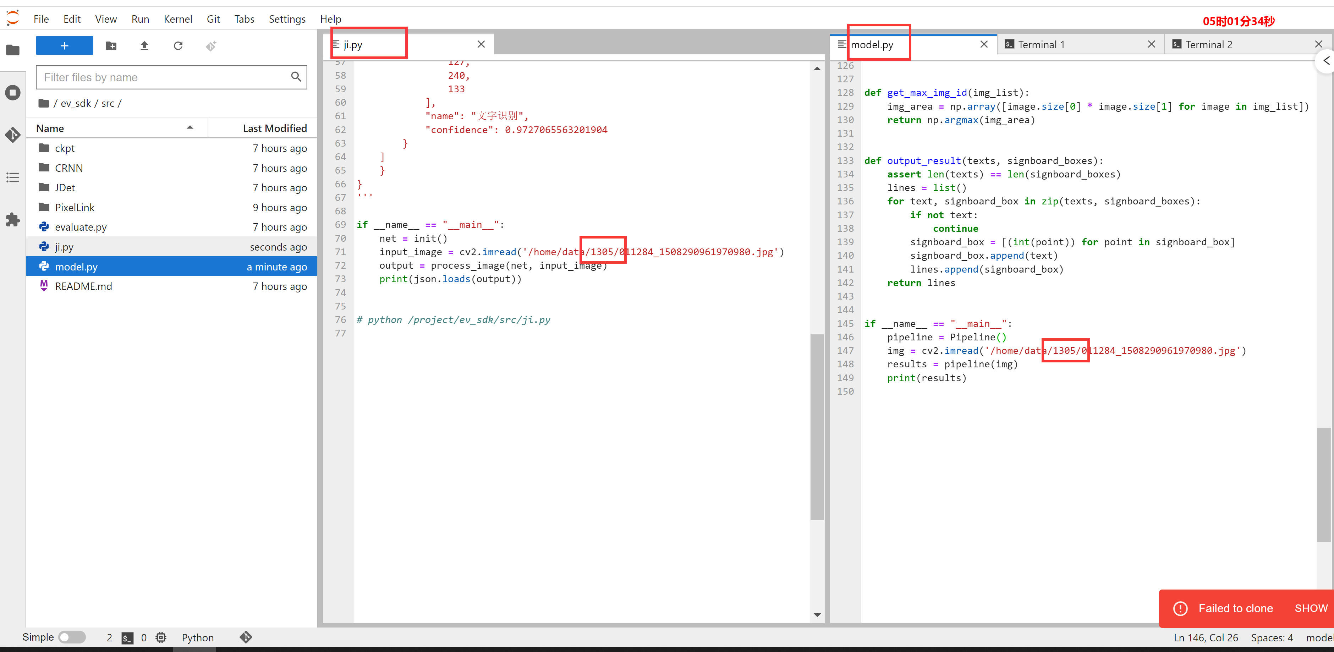This screenshot has width=1334, height=652.
Task: Click the New Folder toolbar icon
Action: [111, 46]
